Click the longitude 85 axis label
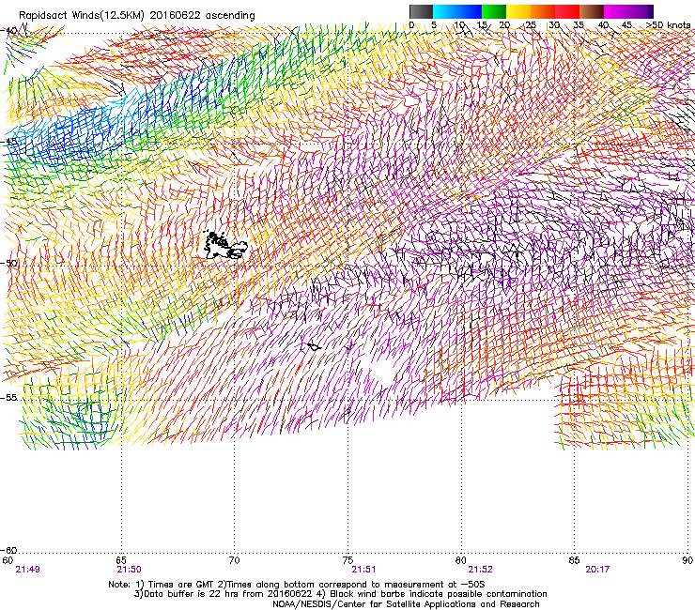This screenshot has height=610, width=695. (574, 560)
